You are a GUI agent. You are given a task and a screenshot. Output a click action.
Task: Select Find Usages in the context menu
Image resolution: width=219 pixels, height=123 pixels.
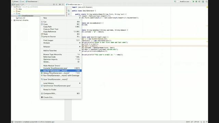(x=61, y=40)
